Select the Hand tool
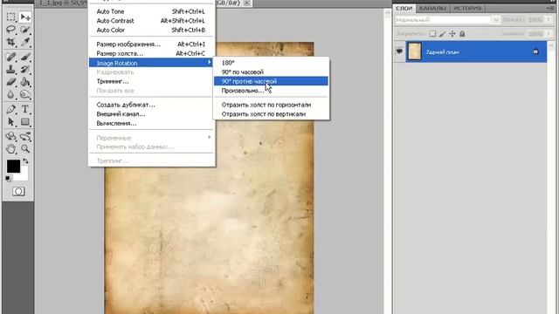This screenshot has height=314, width=559. [10, 149]
